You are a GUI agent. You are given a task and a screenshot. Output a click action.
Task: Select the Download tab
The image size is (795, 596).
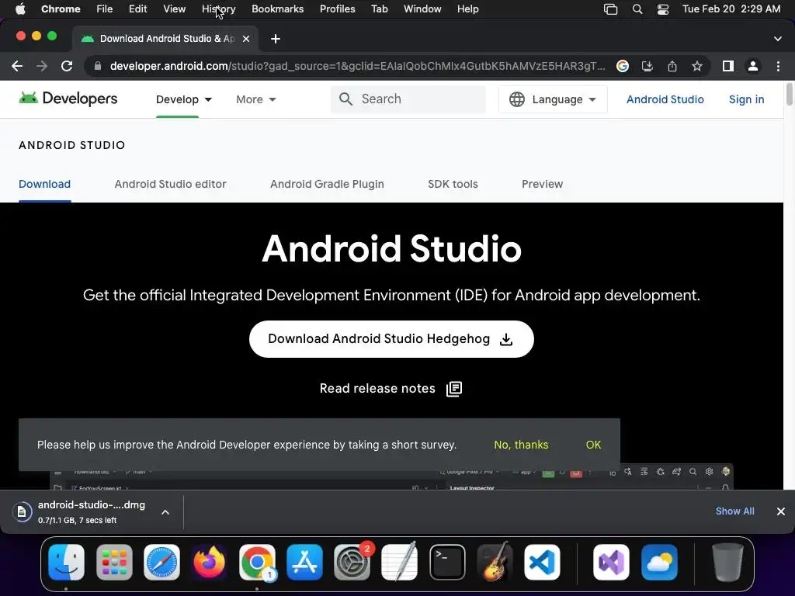[x=44, y=184]
